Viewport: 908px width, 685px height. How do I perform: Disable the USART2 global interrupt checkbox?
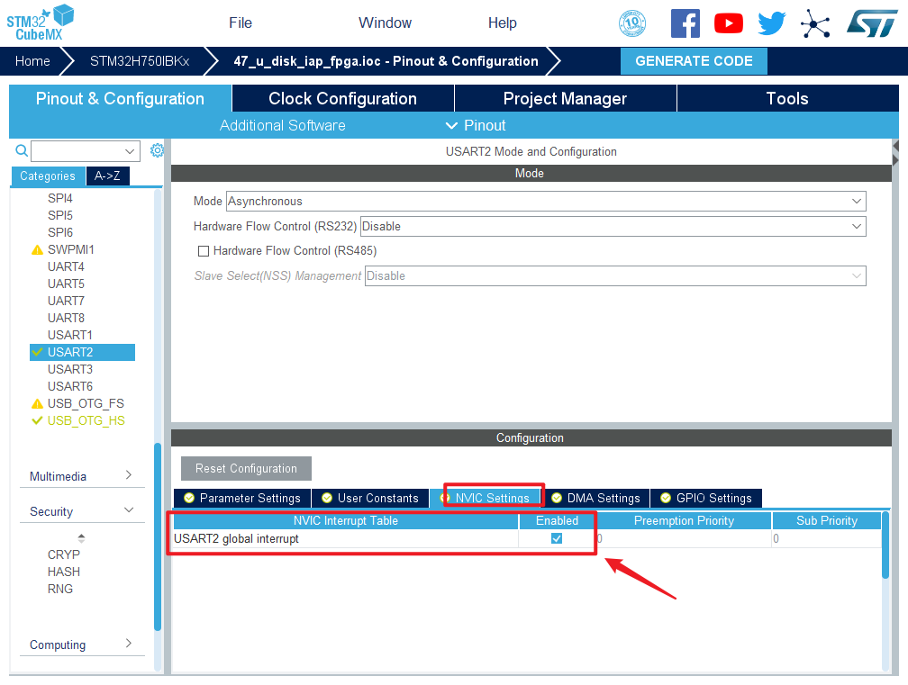pos(557,538)
